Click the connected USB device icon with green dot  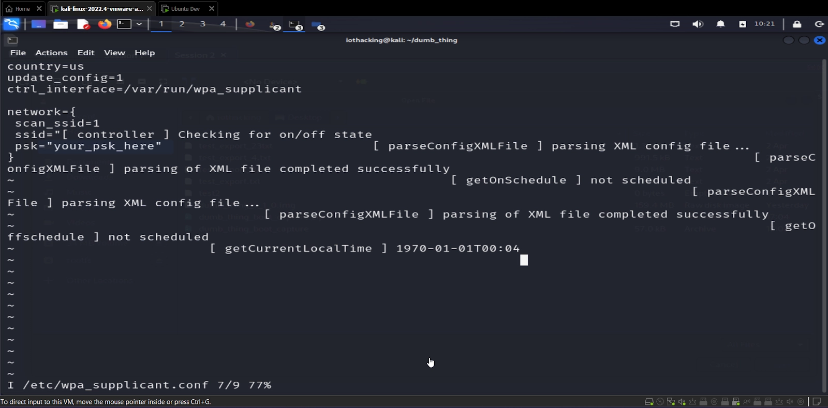736,402
